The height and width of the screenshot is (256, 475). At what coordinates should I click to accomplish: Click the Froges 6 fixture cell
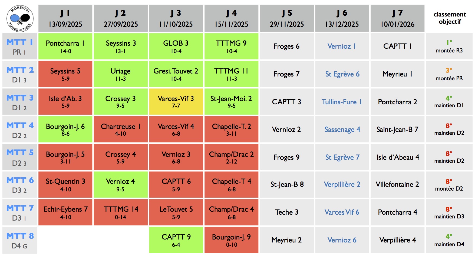[286, 46]
